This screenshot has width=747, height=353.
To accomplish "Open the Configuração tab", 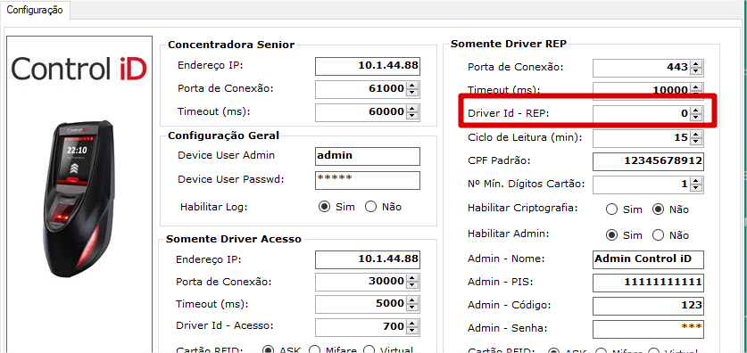I will point(35,10).
